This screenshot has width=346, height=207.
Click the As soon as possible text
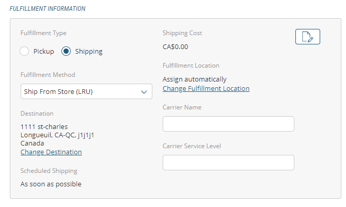click(x=51, y=184)
